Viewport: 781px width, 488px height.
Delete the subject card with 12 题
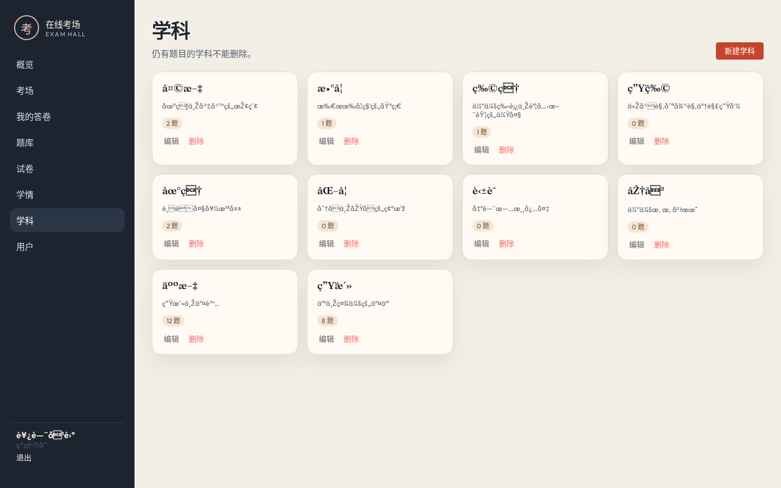(196, 339)
